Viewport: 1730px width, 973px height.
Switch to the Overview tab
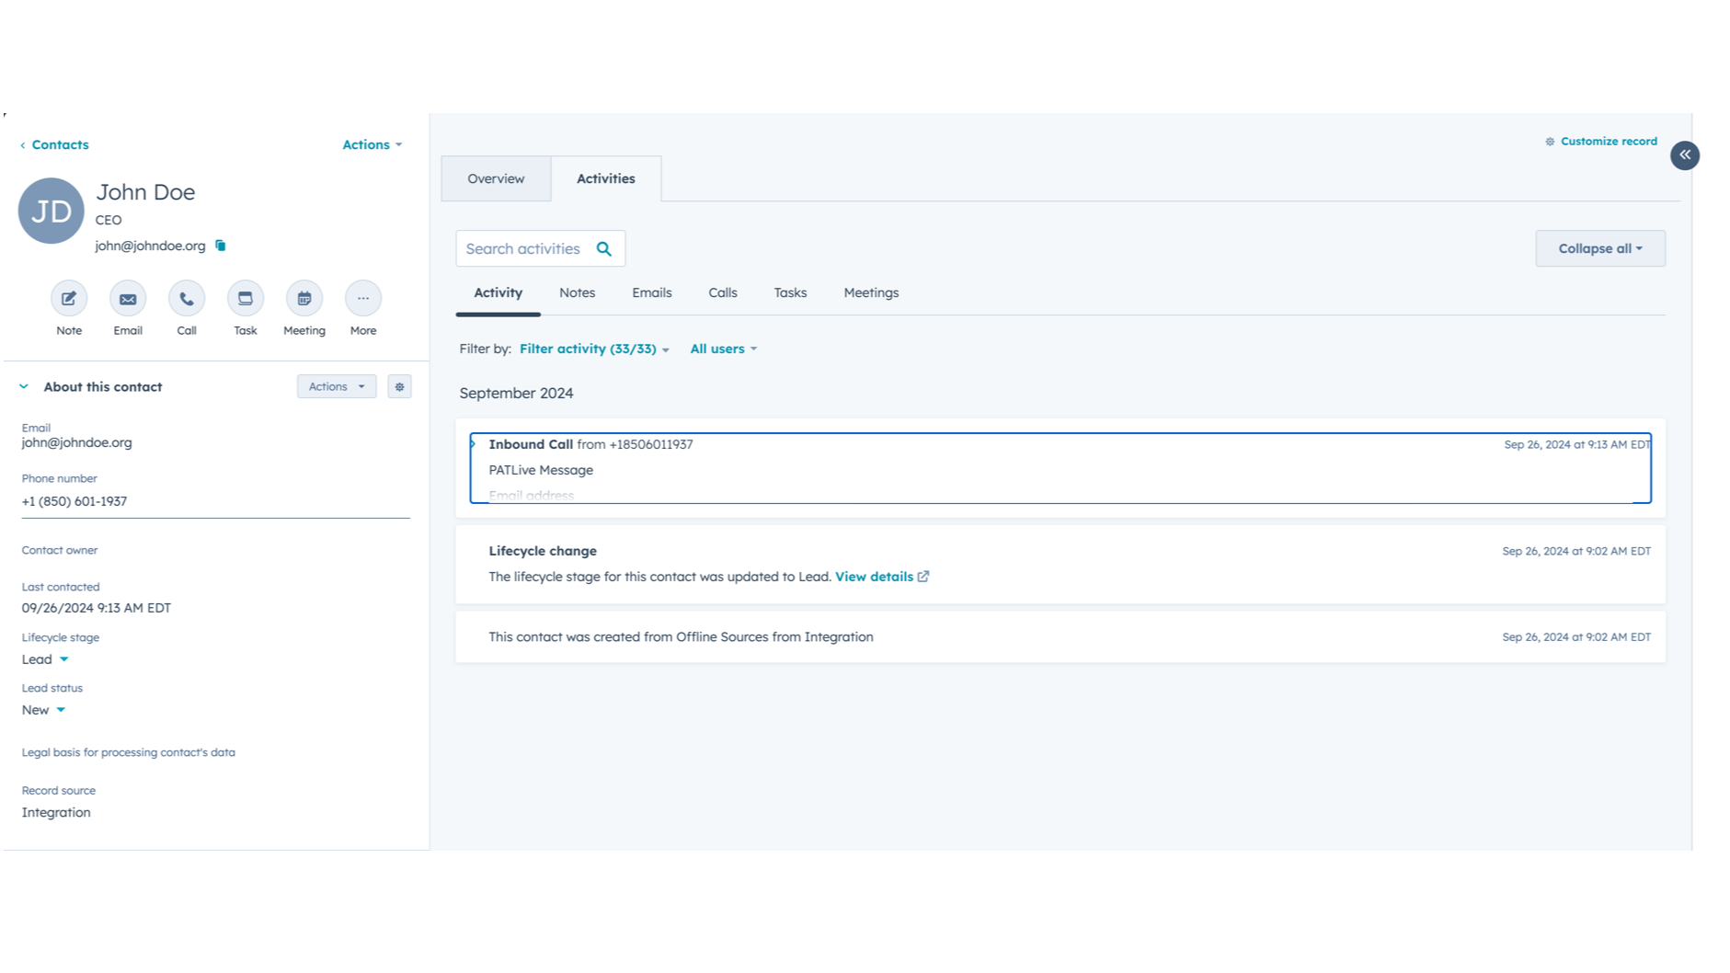click(x=496, y=179)
